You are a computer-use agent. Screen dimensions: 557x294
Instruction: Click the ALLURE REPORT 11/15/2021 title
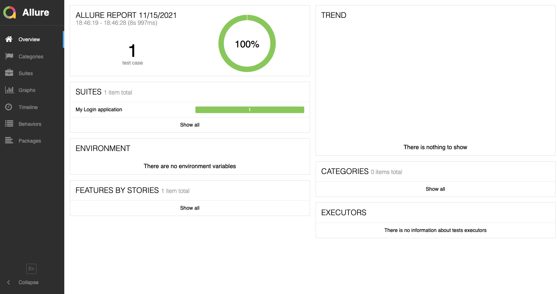coord(126,15)
